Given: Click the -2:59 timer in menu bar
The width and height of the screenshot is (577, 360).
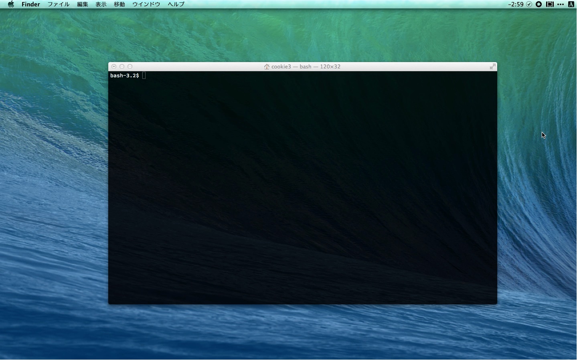Looking at the screenshot, I should (516, 4).
